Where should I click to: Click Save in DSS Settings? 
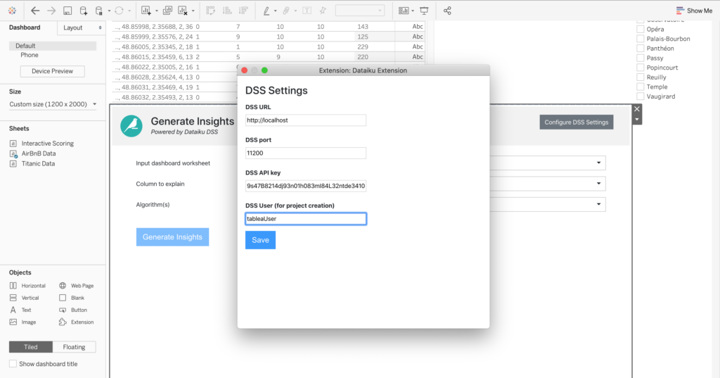point(260,240)
